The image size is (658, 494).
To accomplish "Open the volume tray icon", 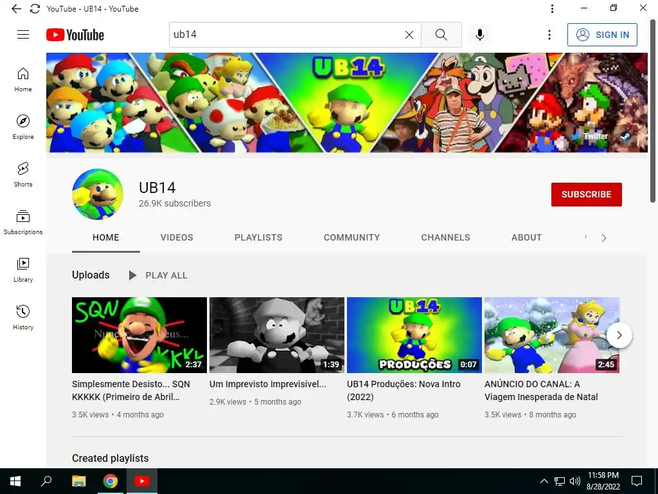I will click(575, 481).
